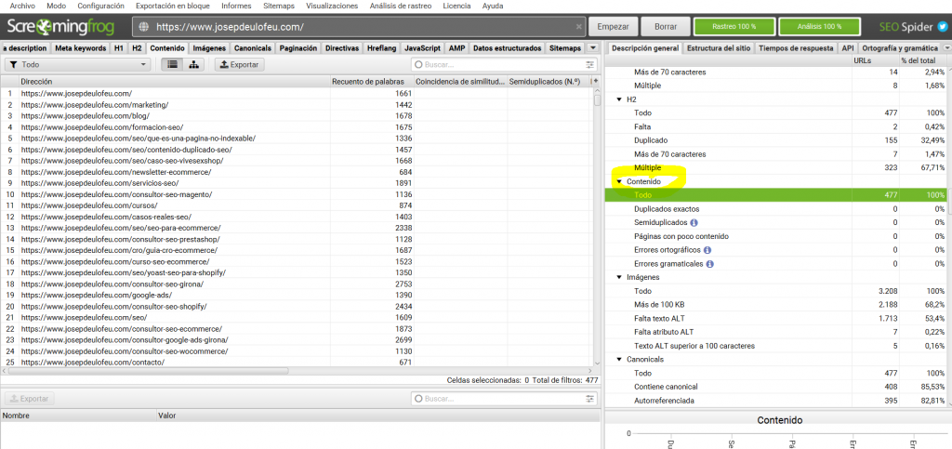952x449 pixels.
Task: Click the Borrar button
Action: pos(666,27)
